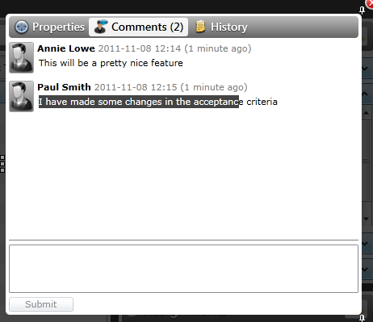373x322 pixels.
Task: Close the popup with the red X
Action: click(370, 3)
